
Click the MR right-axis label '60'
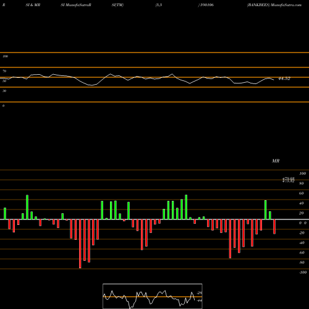(x=302, y=193)
